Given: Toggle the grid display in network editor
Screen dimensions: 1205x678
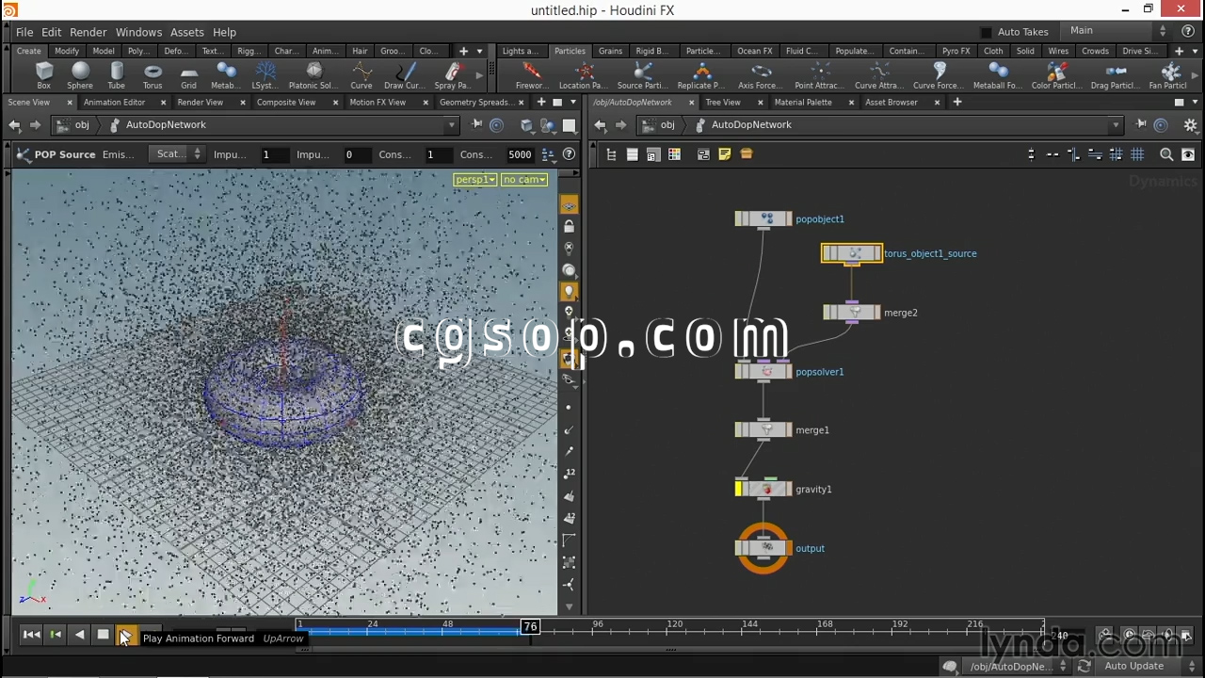Looking at the screenshot, I should (x=1137, y=154).
